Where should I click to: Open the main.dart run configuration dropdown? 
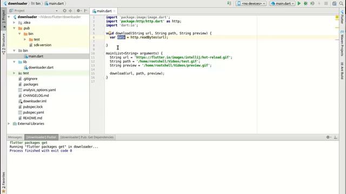(x=282, y=4)
